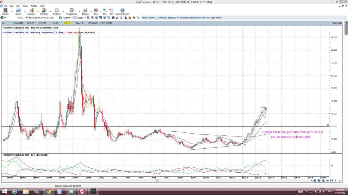This screenshot has width=348, height=195.
Task: Open the Window menu
Action: click(x=34, y=6)
